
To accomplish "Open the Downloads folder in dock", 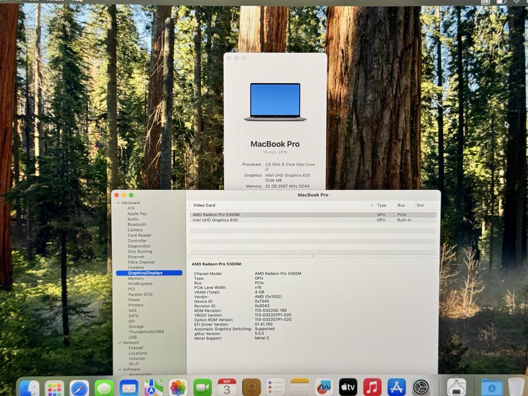I will click(491, 388).
